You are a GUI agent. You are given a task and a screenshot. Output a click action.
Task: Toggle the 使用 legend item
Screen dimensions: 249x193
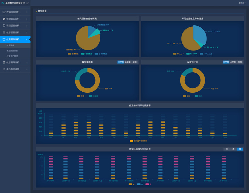(x=81, y=96)
